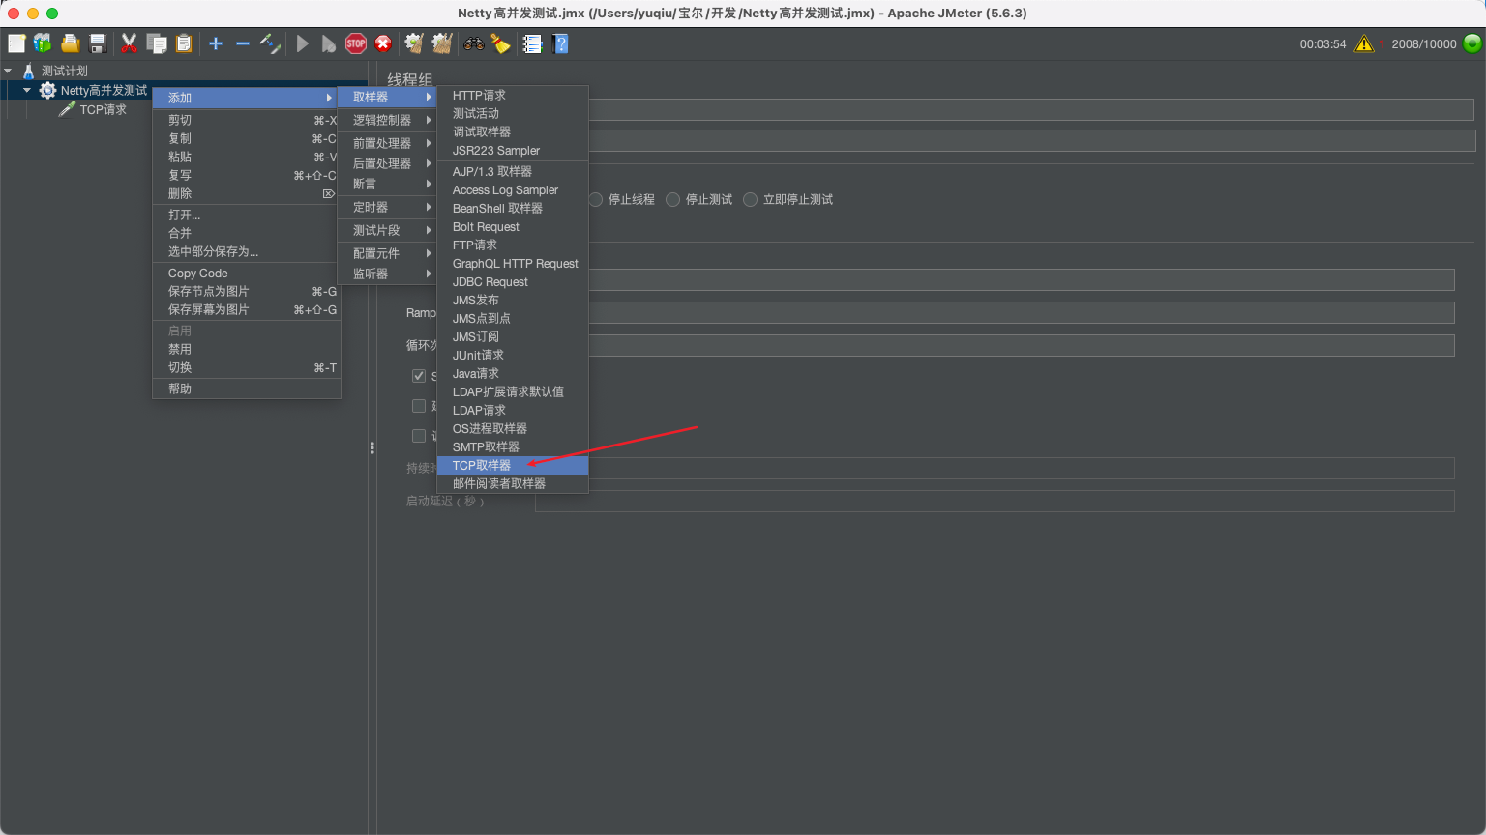Click the blue plus Expand All icon
1486x835 pixels.
pyautogui.click(x=216, y=43)
